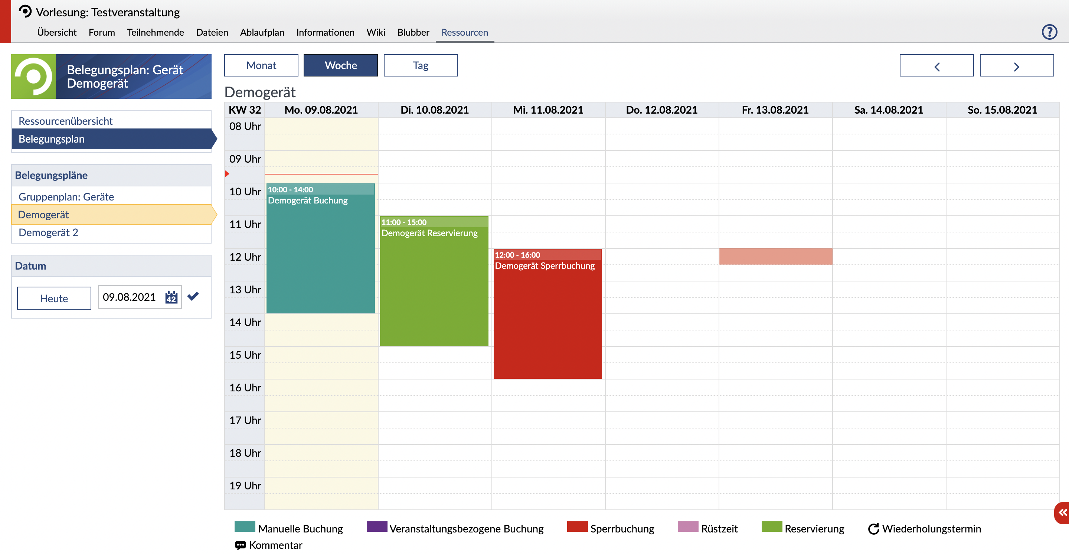Go to previous week arrow

click(936, 66)
